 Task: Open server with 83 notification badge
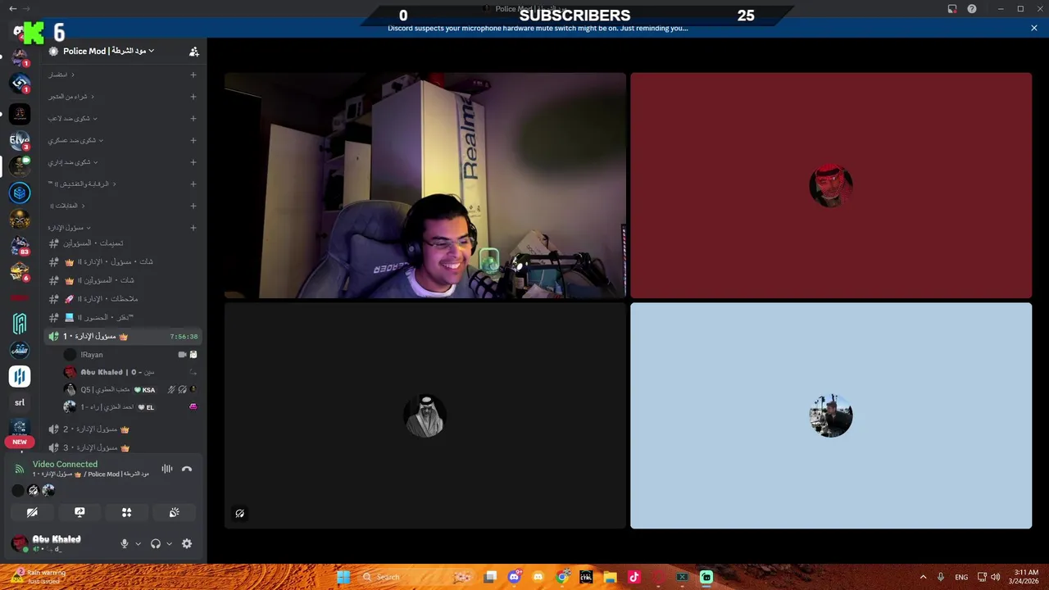[20, 245]
